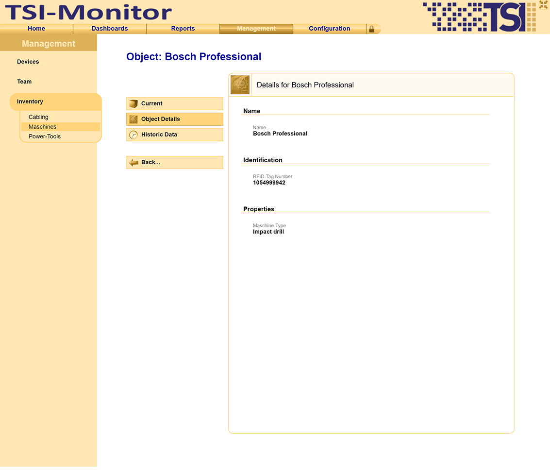Expand Devices in the sidebar

(x=28, y=62)
